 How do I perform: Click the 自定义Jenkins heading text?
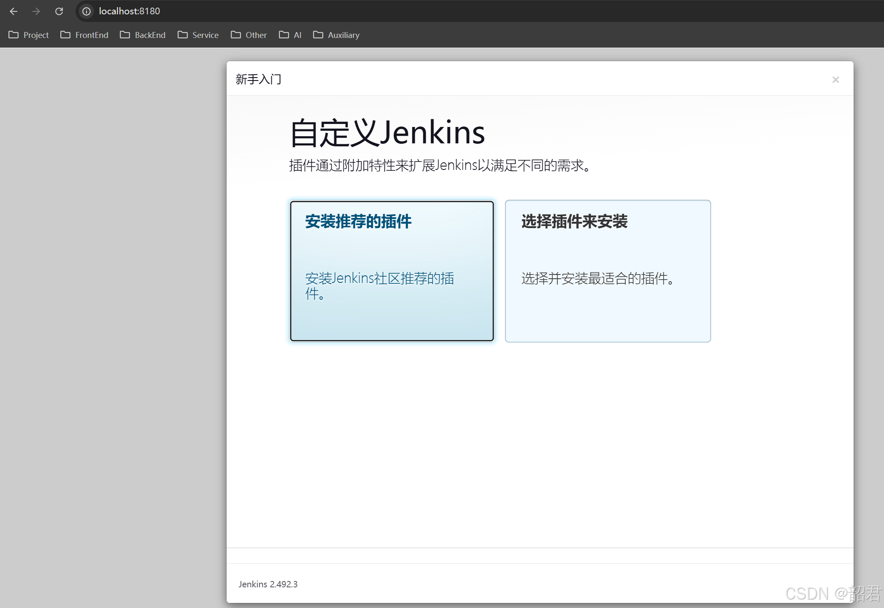[387, 133]
